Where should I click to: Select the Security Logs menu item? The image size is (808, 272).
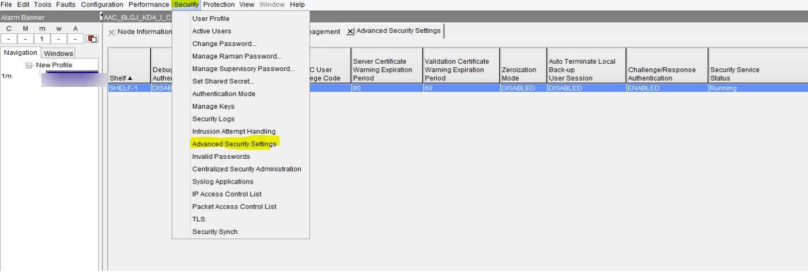[x=213, y=119]
